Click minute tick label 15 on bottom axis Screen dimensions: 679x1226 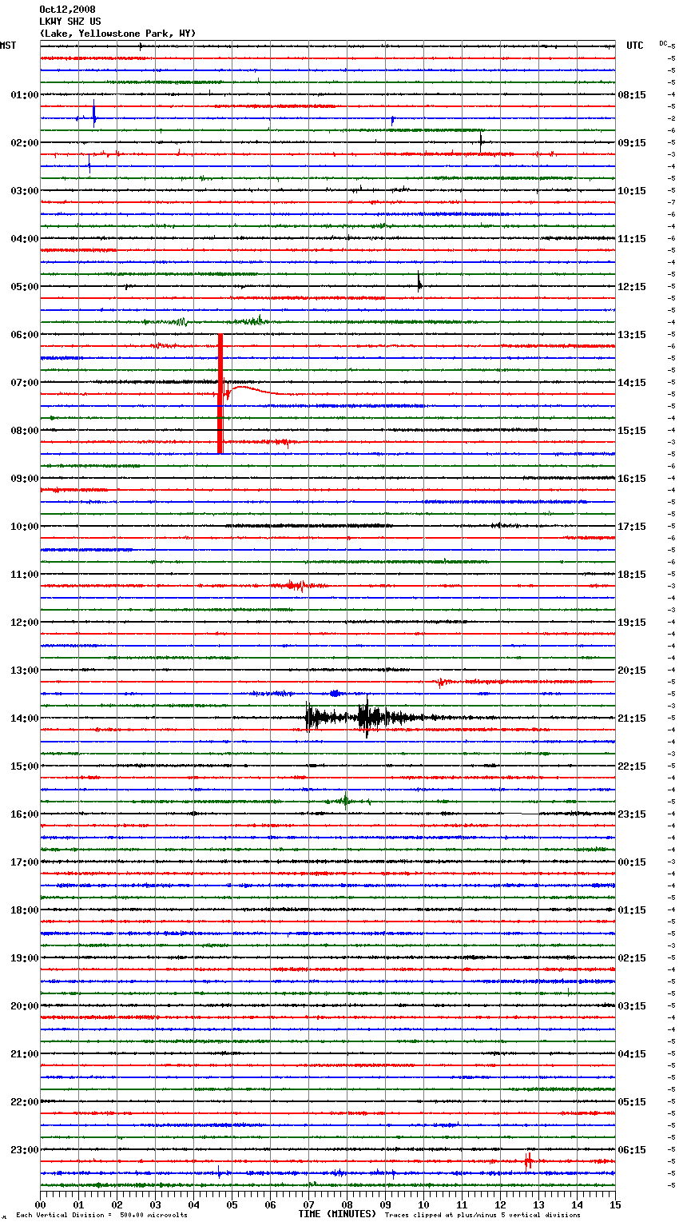615,1204
